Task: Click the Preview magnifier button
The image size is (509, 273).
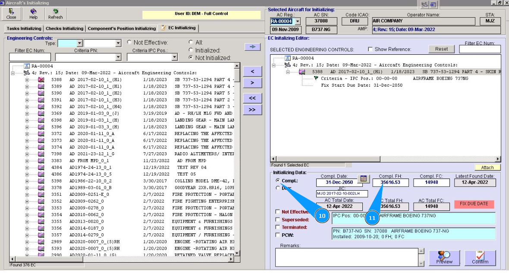Action: point(444,258)
